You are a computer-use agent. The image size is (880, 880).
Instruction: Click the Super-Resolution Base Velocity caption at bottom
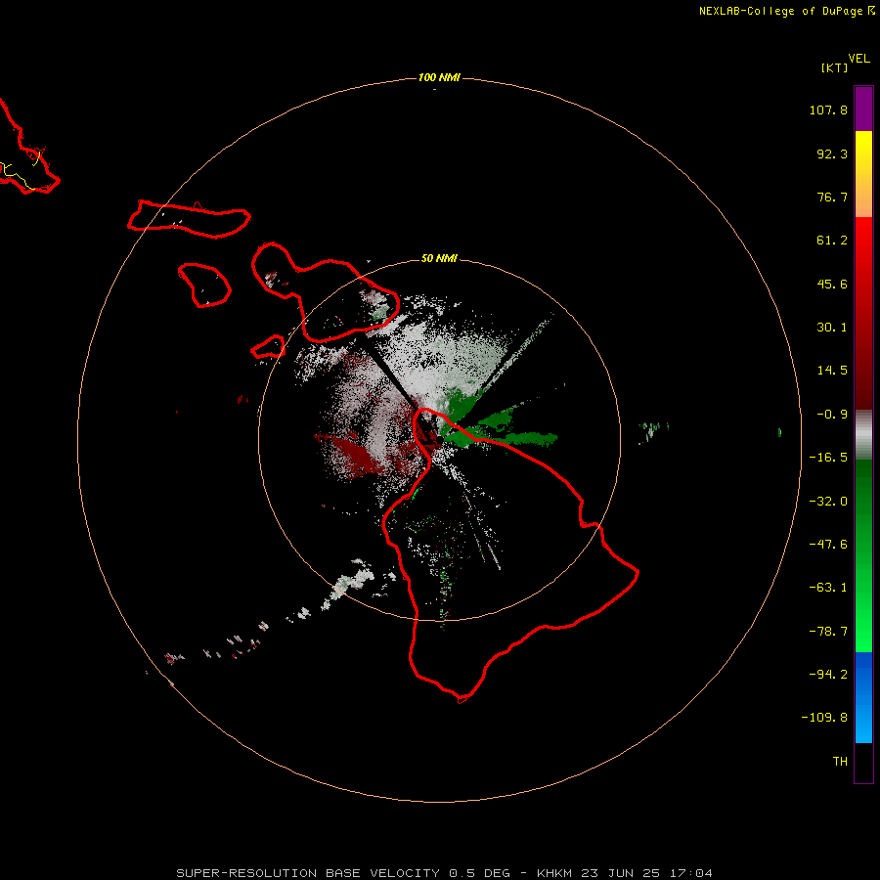(x=445, y=873)
